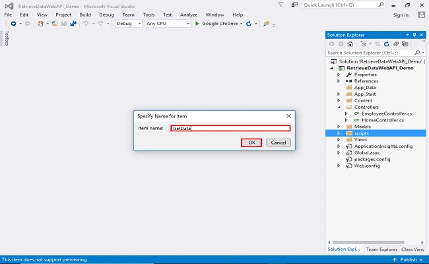Expand the References node
The width and height of the screenshot is (429, 264).
[x=339, y=81]
